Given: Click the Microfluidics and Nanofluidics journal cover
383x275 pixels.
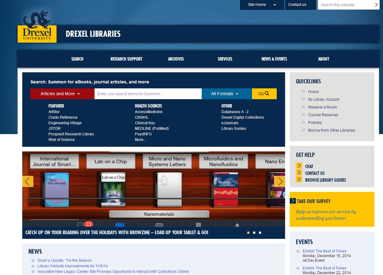Looking at the screenshot, I should (x=226, y=189).
